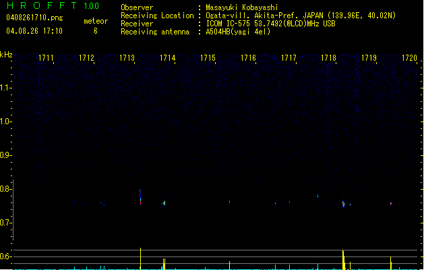Click the 1712 time axis marker
Viewport: 424px width, 270px height.
click(x=86, y=58)
